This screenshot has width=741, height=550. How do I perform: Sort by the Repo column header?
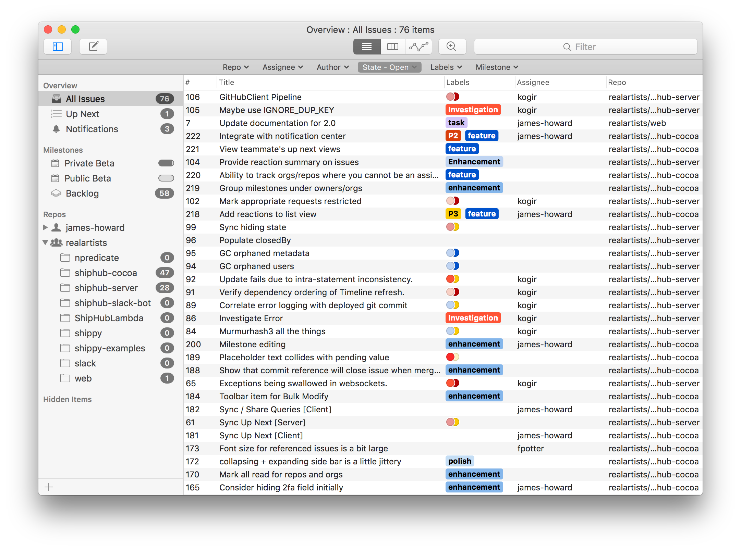(654, 82)
